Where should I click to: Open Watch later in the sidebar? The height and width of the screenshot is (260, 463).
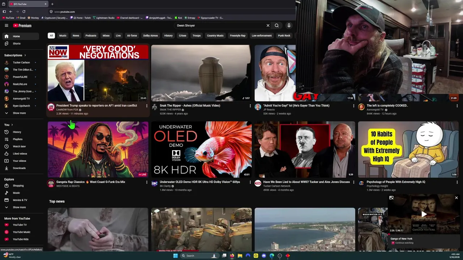(x=20, y=146)
